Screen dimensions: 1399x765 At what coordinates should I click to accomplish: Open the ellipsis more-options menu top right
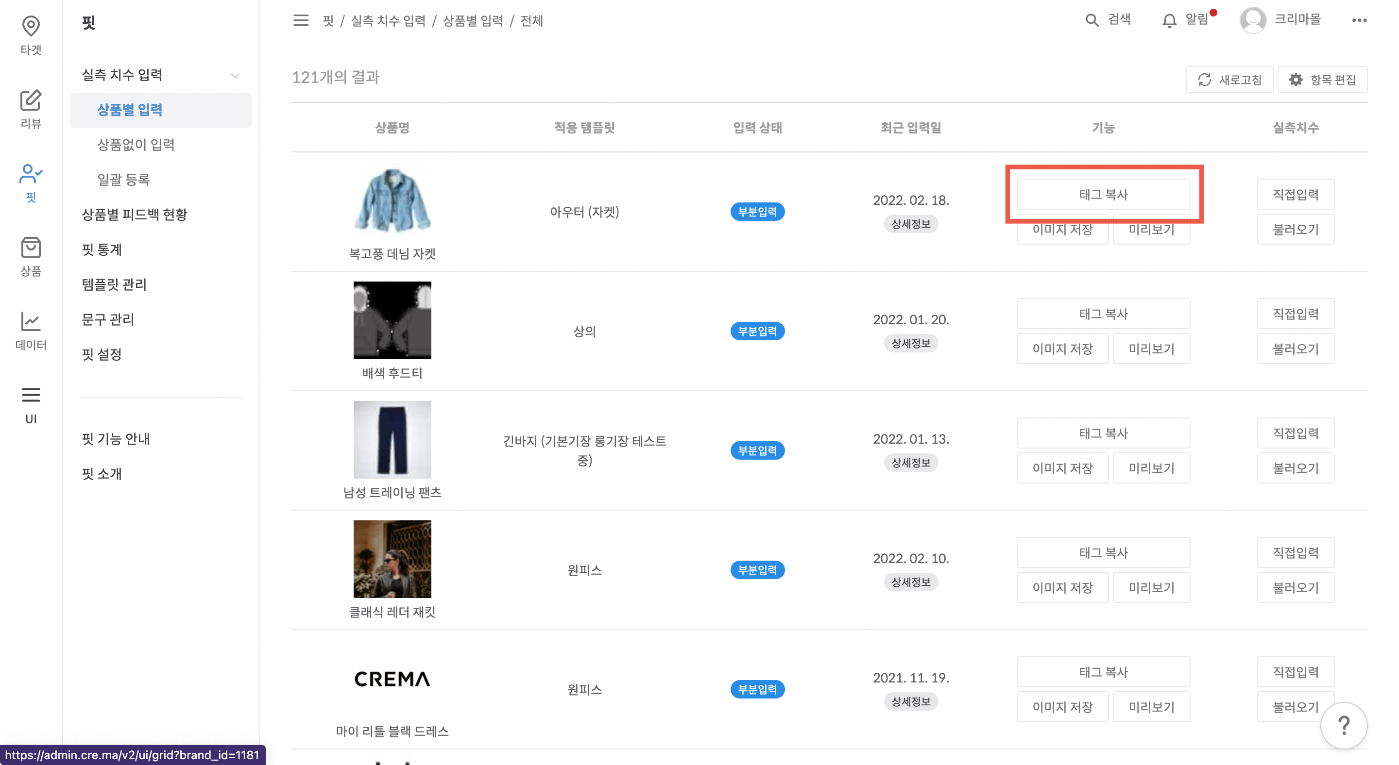(1361, 20)
